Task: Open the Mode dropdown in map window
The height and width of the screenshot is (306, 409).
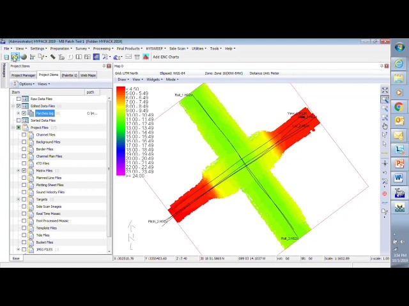Action: 172,79
